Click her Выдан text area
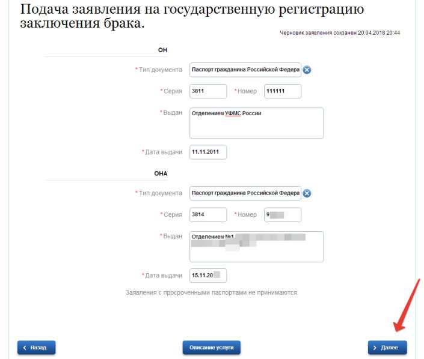Viewport: 424px width, 359px height. pos(256,247)
